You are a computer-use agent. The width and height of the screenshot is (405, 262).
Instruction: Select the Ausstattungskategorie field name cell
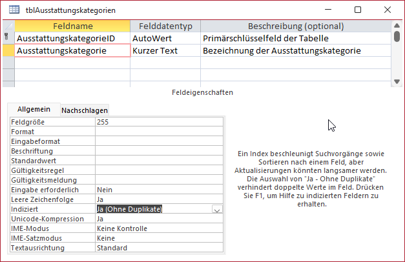tap(72, 50)
